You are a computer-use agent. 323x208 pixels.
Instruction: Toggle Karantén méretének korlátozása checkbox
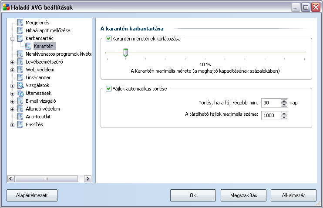pyautogui.click(x=108, y=39)
